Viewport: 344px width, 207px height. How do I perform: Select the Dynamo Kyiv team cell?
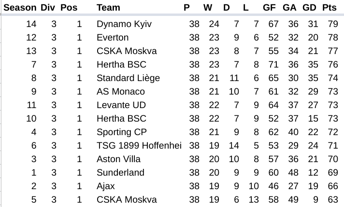(x=124, y=24)
